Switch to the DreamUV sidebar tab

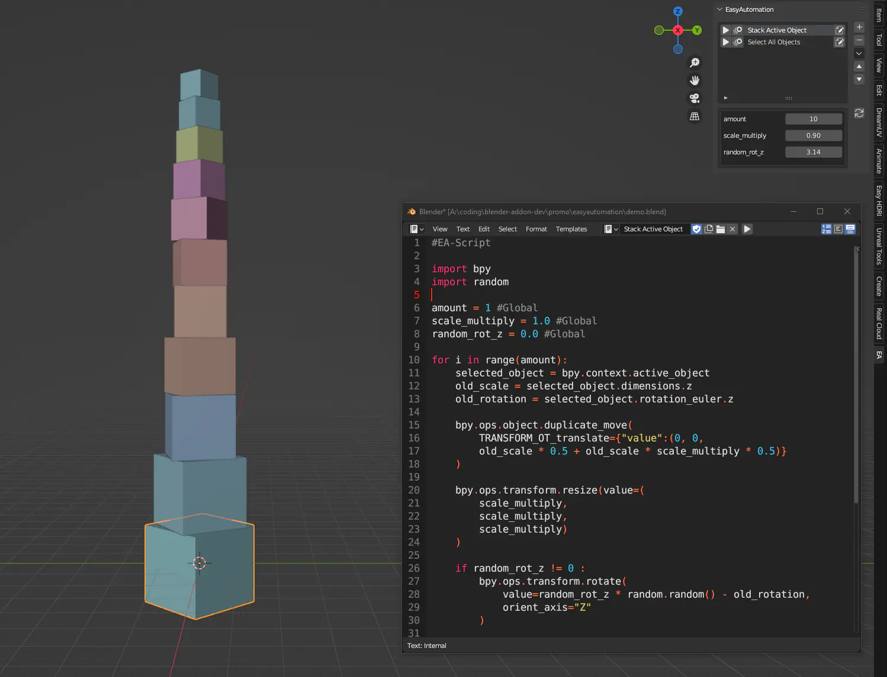click(879, 122)
